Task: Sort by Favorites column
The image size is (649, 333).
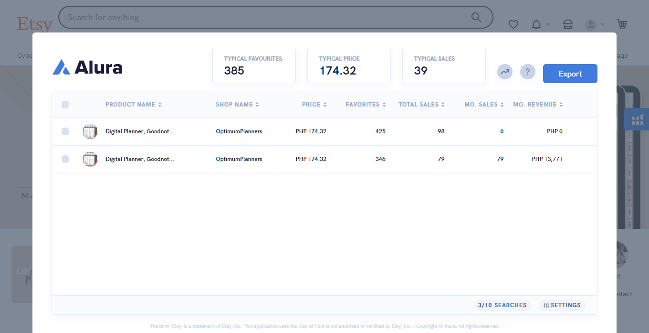Action: click(366, 105)
